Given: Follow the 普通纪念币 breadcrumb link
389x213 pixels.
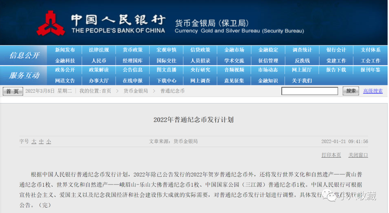Looking at the screenshot, I should click(173, 91).
